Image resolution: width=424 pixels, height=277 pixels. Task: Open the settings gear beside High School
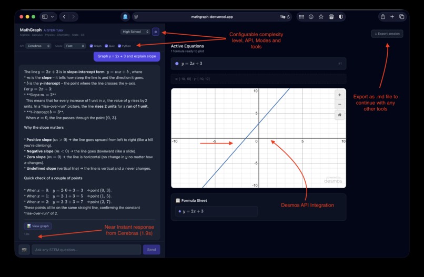point(156,32)
